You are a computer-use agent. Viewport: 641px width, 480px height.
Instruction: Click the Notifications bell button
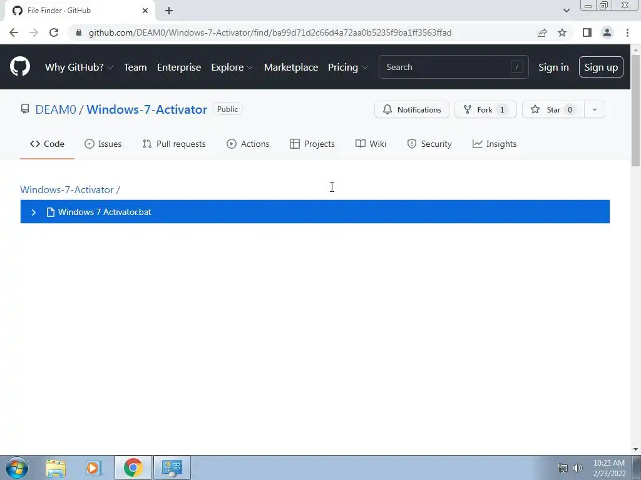[x=412, y=109]
